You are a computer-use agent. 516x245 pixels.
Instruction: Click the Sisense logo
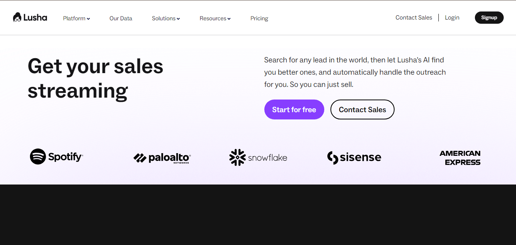click(x=354, y=157)
